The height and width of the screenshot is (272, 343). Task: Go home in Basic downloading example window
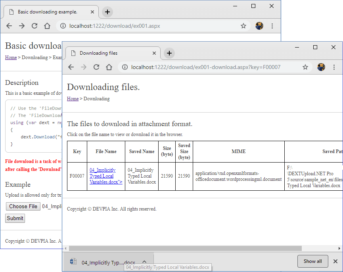click(47, 26)
